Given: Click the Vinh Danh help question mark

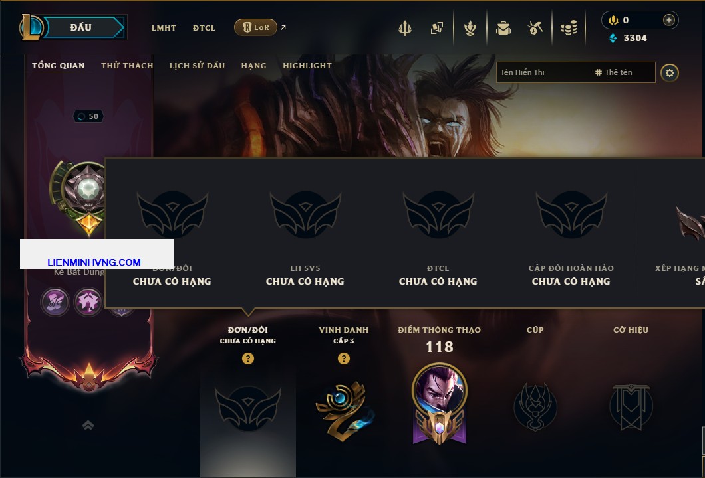Looking at the screenshot, I should tap(343, 358).
